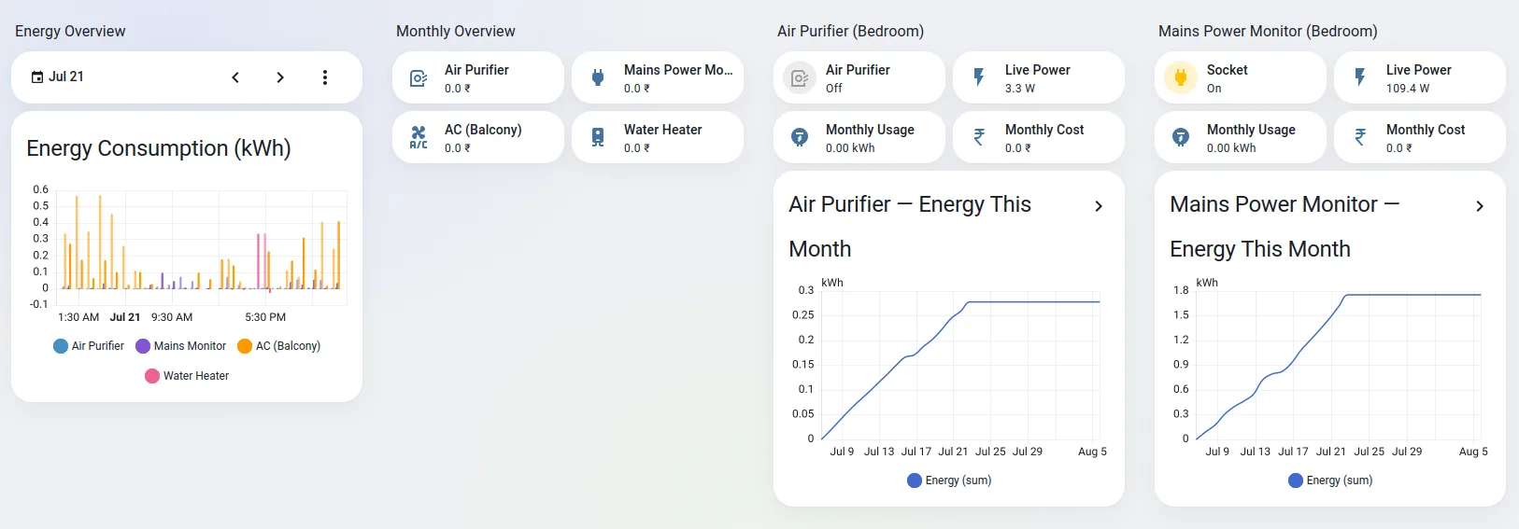
Task: Toggle the Socket On icon
Action: click(1181, 78)
